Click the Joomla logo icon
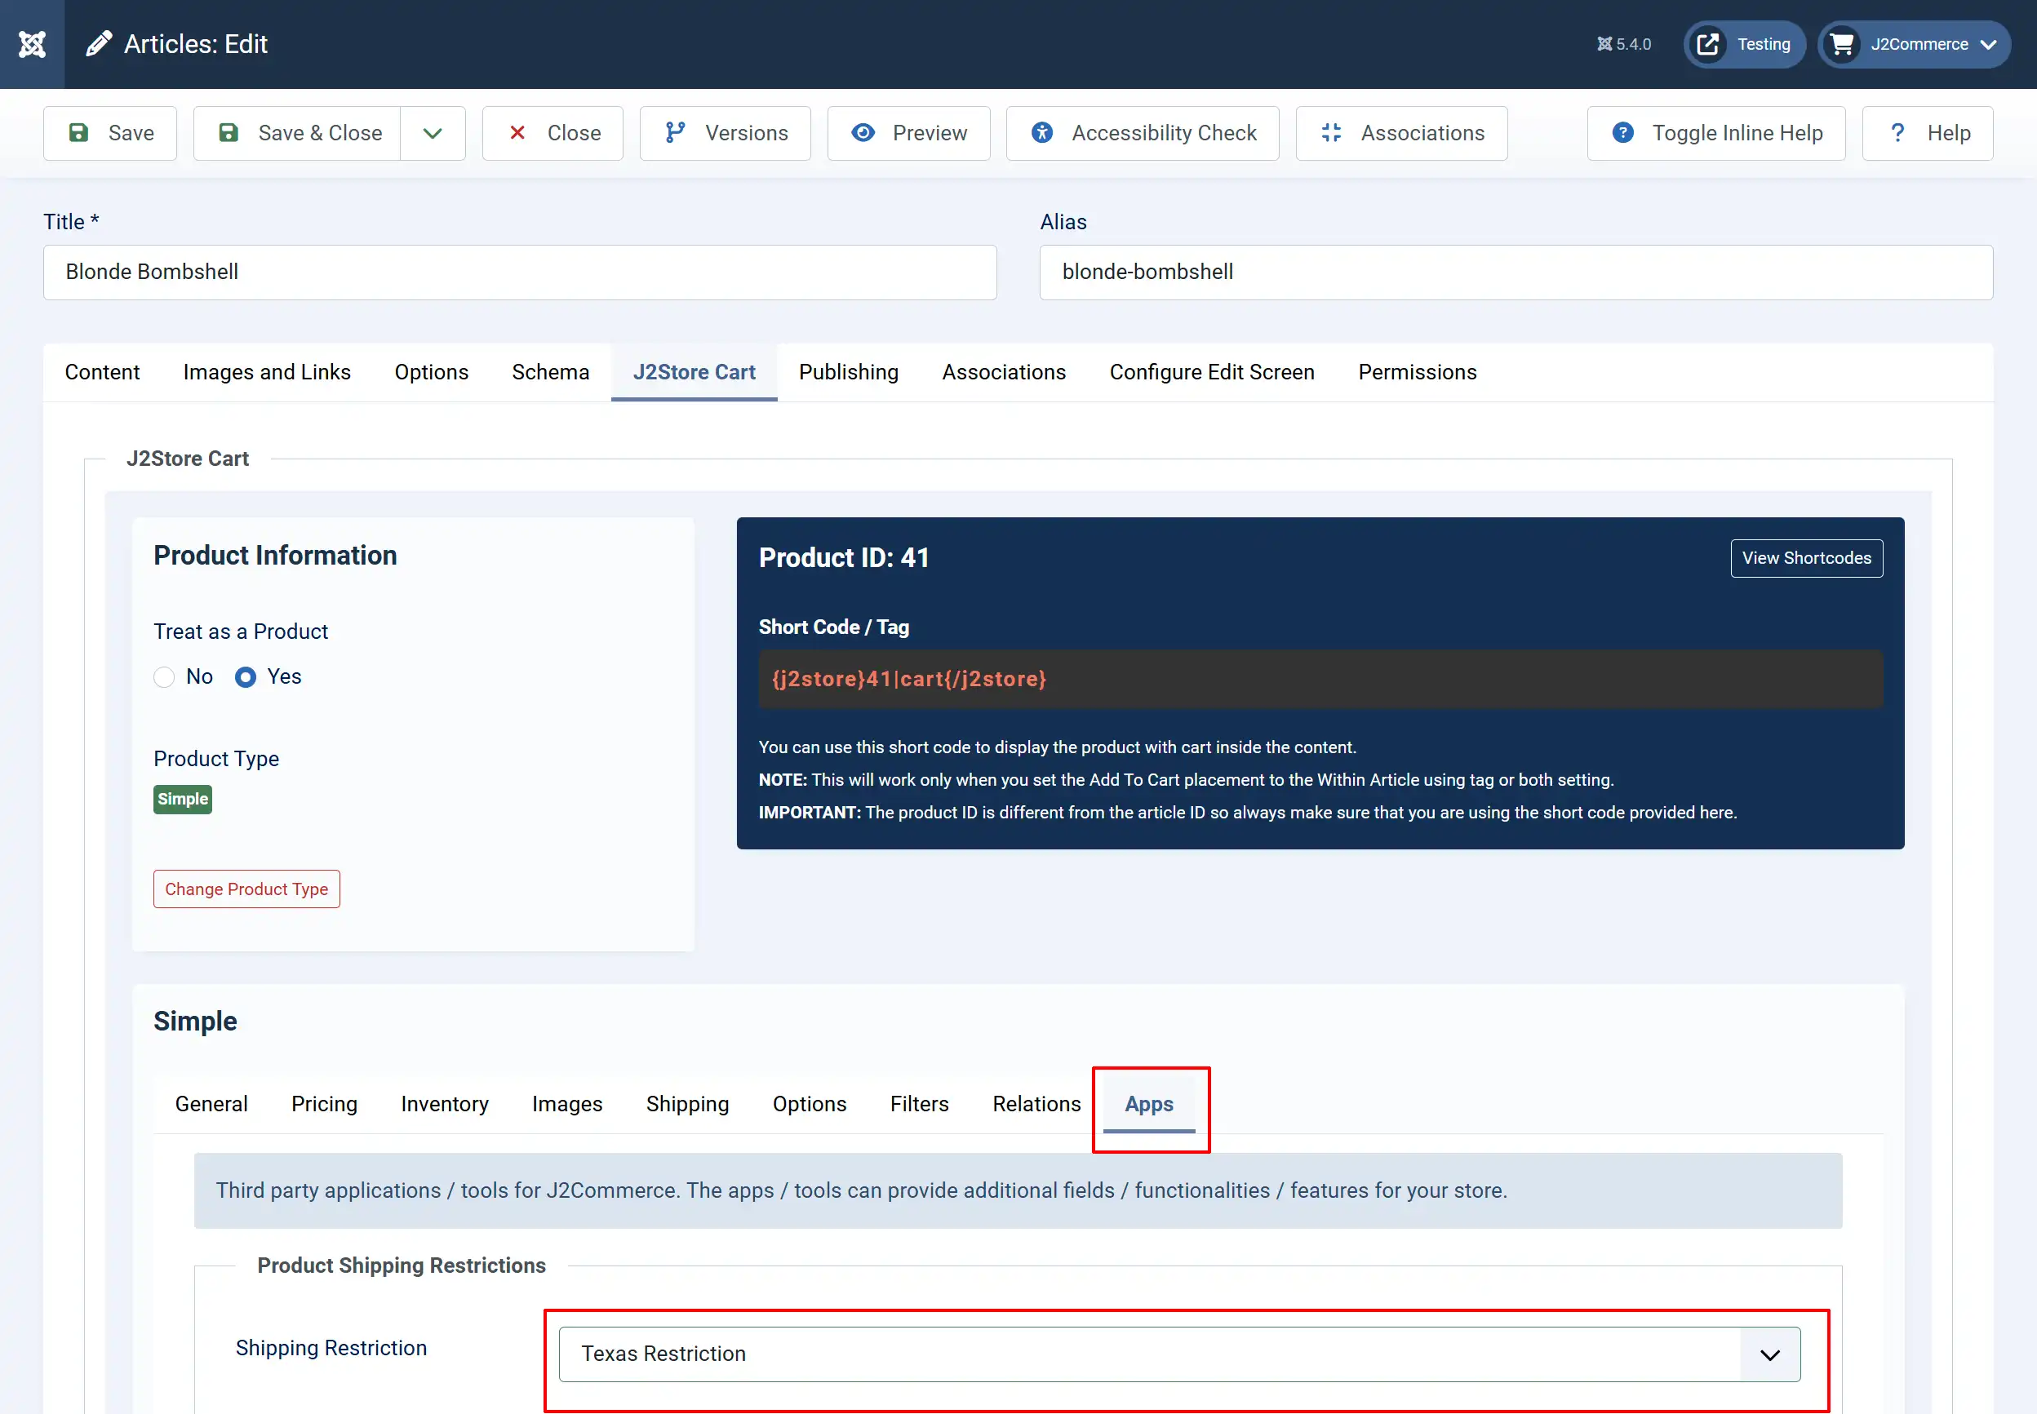2037x1414 pixels. [32, 44]
